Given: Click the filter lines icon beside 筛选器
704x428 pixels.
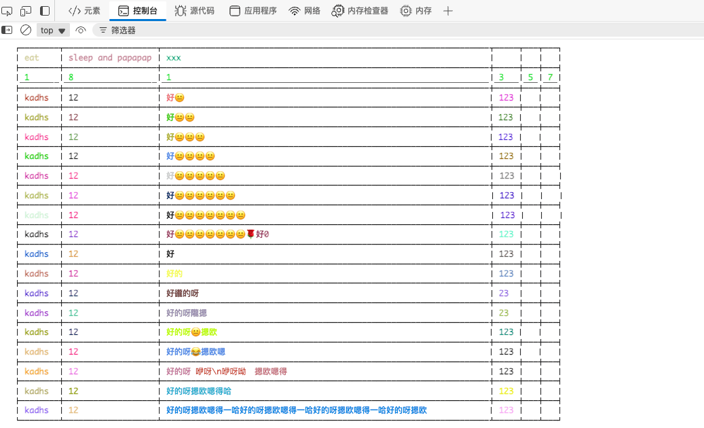Looking at the screenshot, I should pyautogui.click(x=103, y=30).
